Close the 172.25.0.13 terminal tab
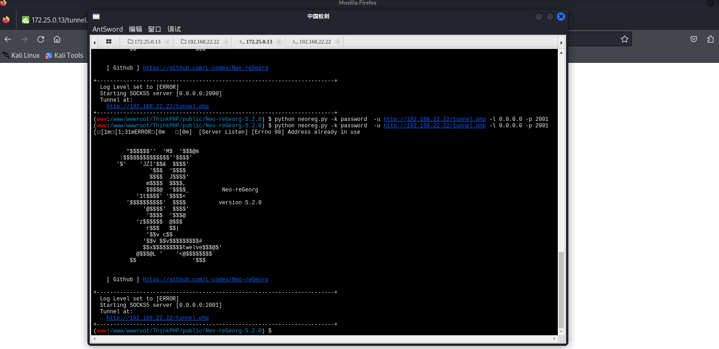Image resolution: width=719 pixels, height=349 pixels. pyautogui.click(x=279, y=42)
